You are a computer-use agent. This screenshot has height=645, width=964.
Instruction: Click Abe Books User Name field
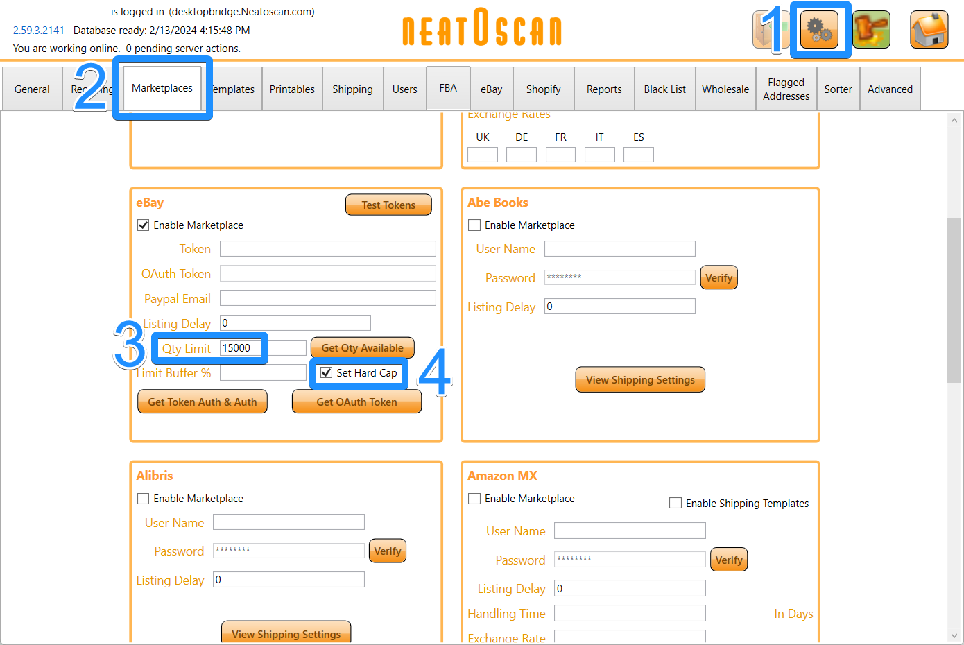click(620, 248)
